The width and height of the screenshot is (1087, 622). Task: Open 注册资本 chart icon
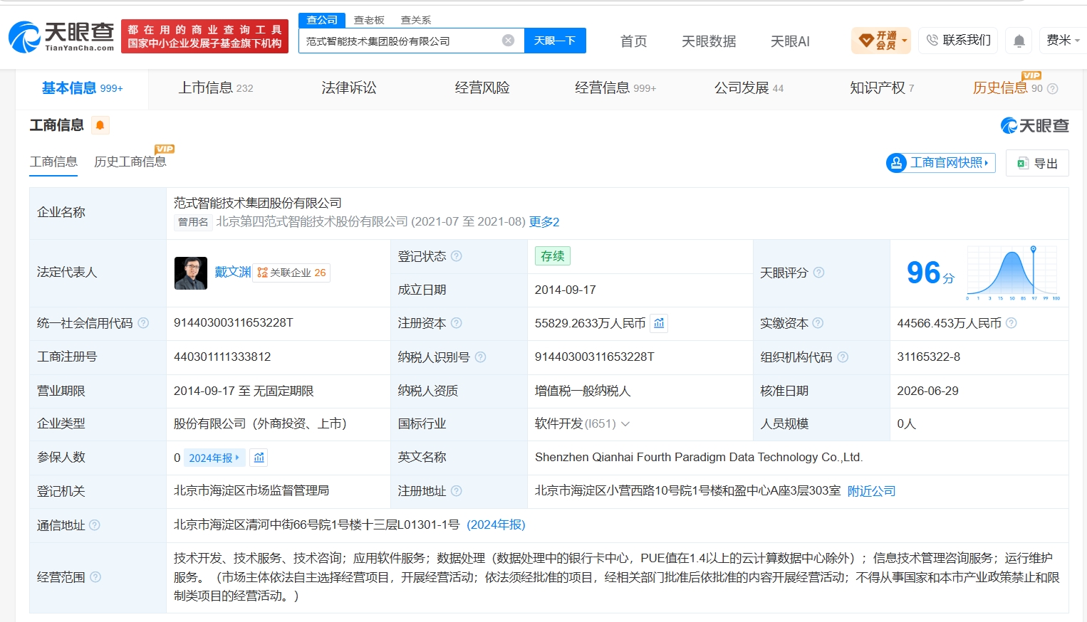click(659, 323)
